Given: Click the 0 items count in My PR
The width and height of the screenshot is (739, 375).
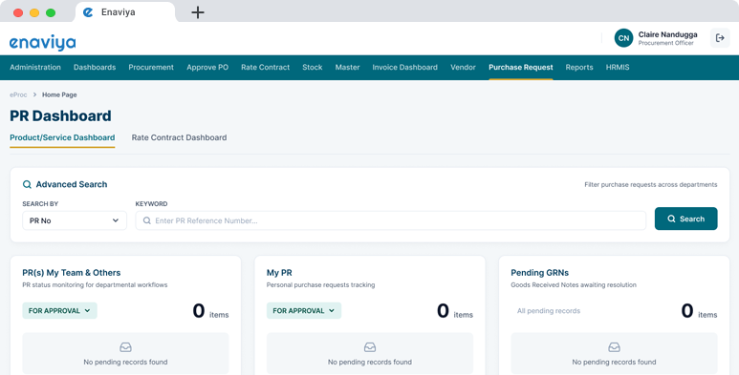Looking at the screenshot, I should click(455, 311).
